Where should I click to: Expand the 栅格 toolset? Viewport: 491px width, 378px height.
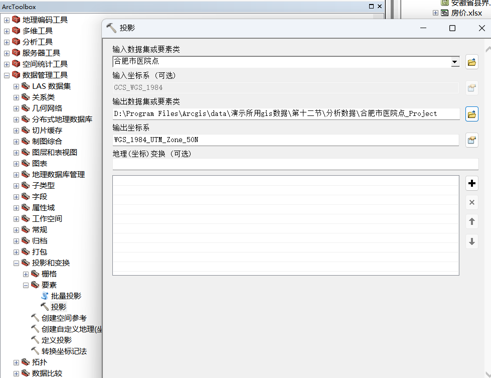pos(26,274)
